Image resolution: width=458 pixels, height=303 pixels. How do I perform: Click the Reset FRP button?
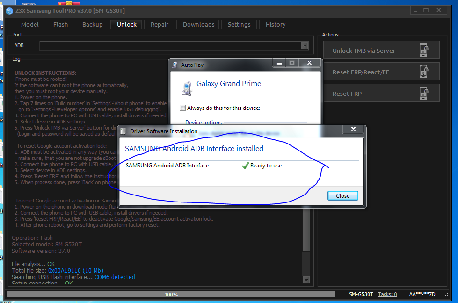click(x=381, y=94)
